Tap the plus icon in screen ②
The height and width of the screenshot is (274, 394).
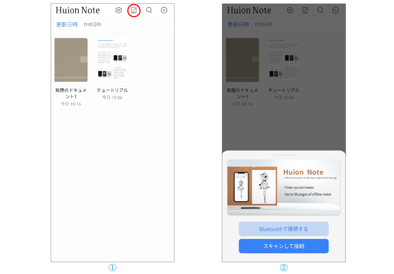[335, 10]
